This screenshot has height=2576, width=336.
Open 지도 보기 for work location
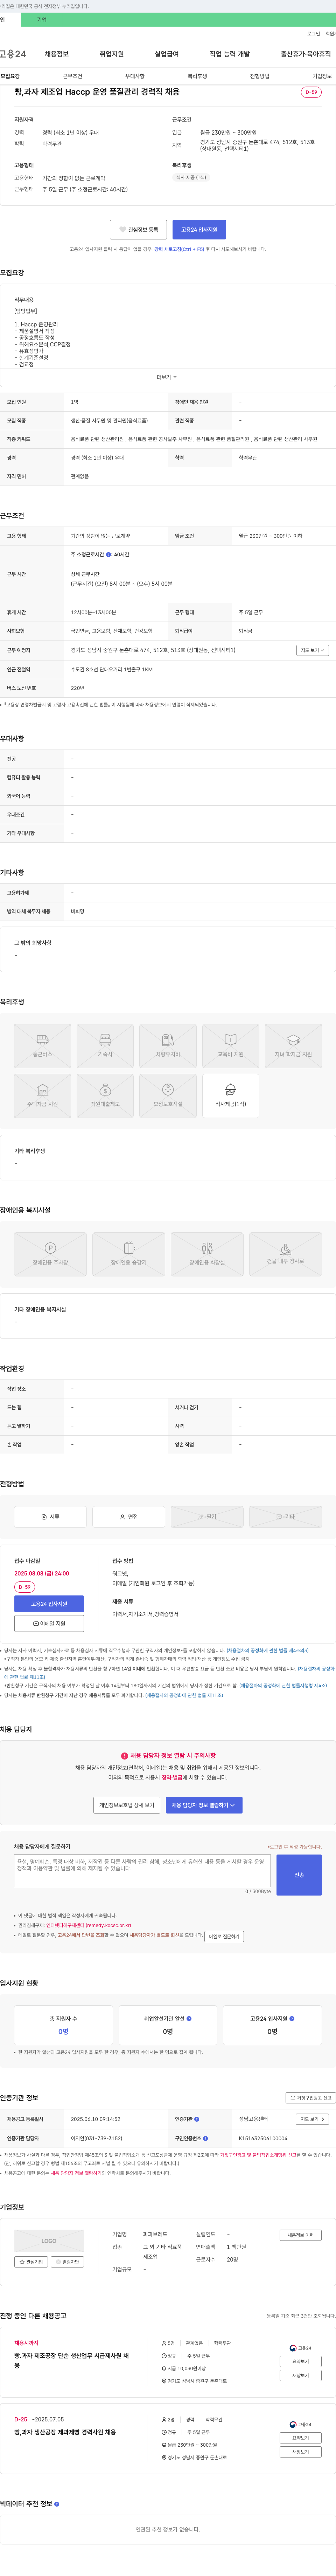[x=312, y=650]
